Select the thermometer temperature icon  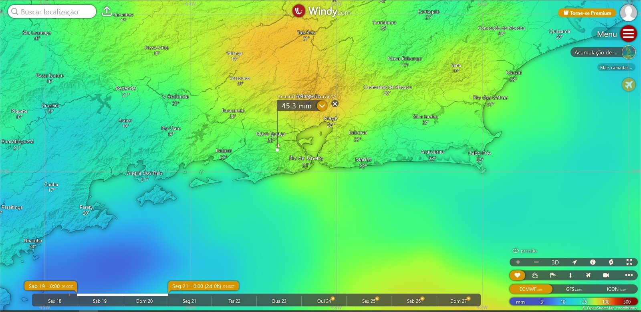click(570, 275)
